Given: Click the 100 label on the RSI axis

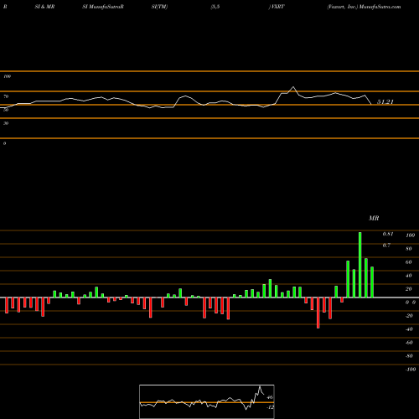Looking at the screenshot, I should tap(7, 76).
